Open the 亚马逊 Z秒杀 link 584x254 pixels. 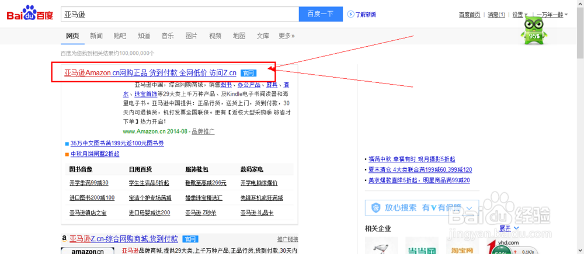[201, 213]
